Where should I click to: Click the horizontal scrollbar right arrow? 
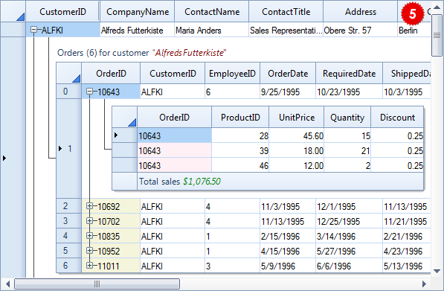tap(424, 284)
